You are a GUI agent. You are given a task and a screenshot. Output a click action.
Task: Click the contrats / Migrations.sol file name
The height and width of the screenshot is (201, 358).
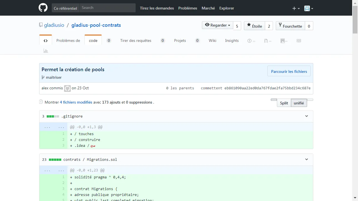90,159
